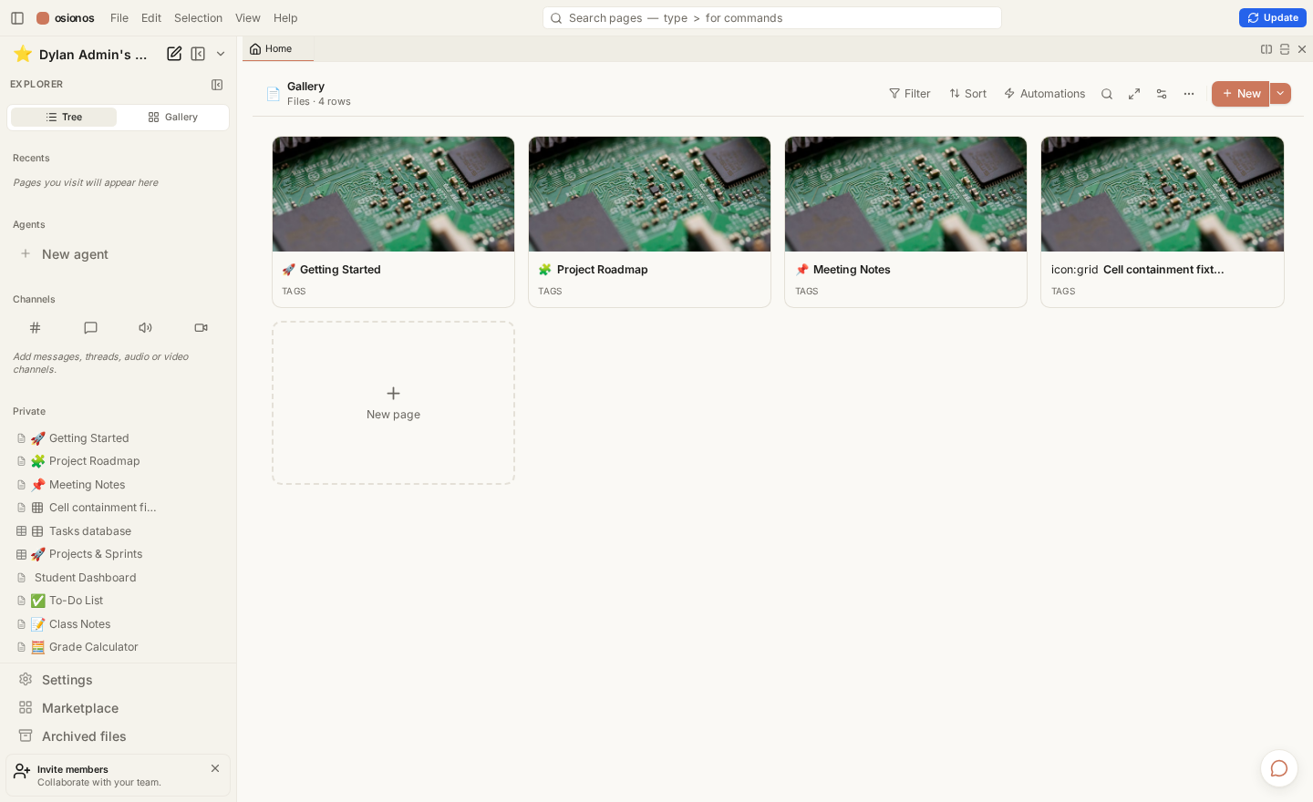The width and height of the screenshot is (1313, 802).
Task: Open the gallery view settings sliders icon
Action: coord(1162,94)
